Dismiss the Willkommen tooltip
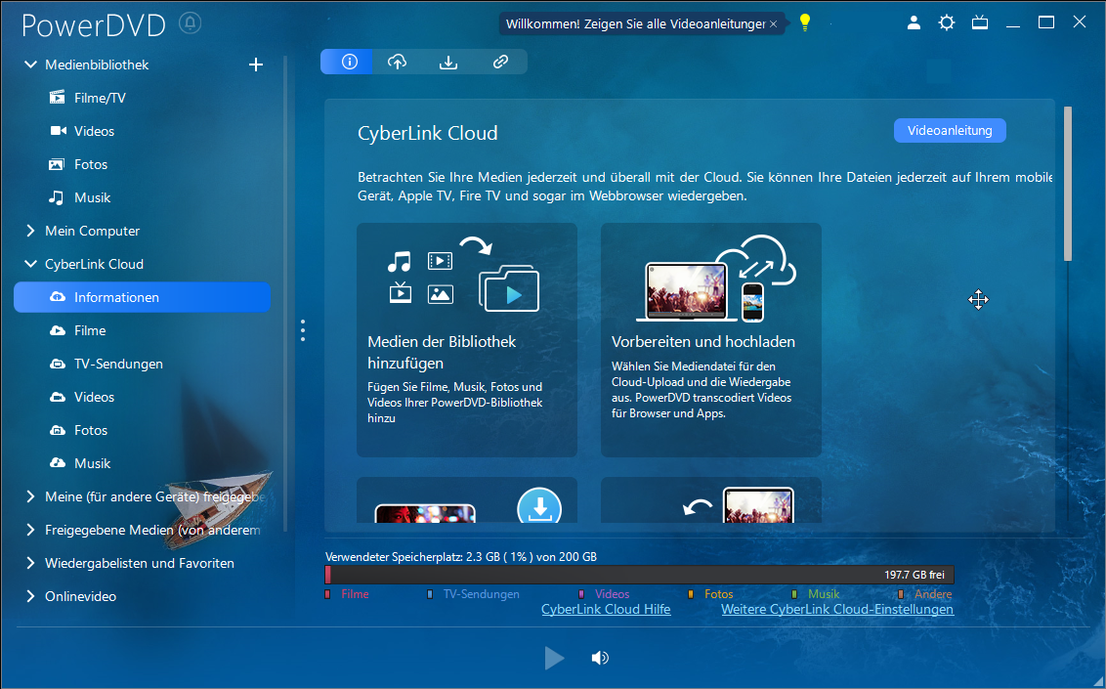The width and height of the screenshot is (1106, 689). pos(773,24)
